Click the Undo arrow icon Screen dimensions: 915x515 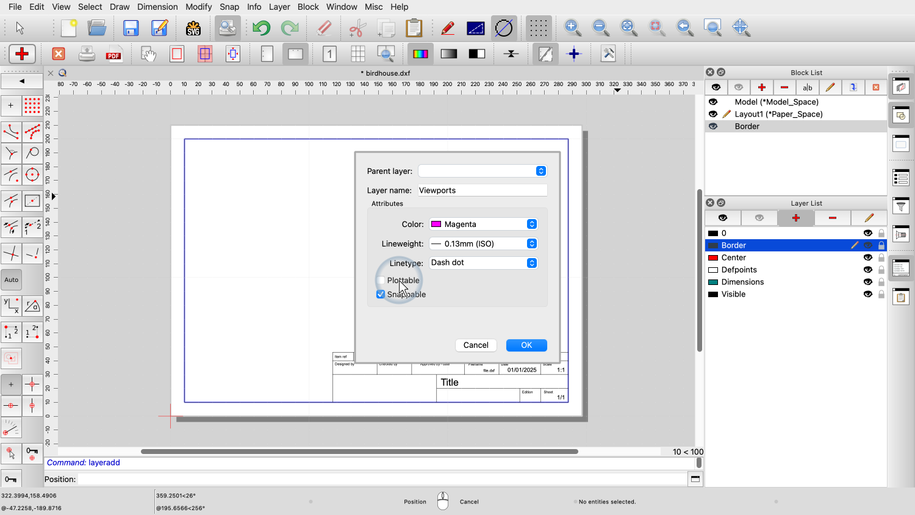click(x=261, y=28)
